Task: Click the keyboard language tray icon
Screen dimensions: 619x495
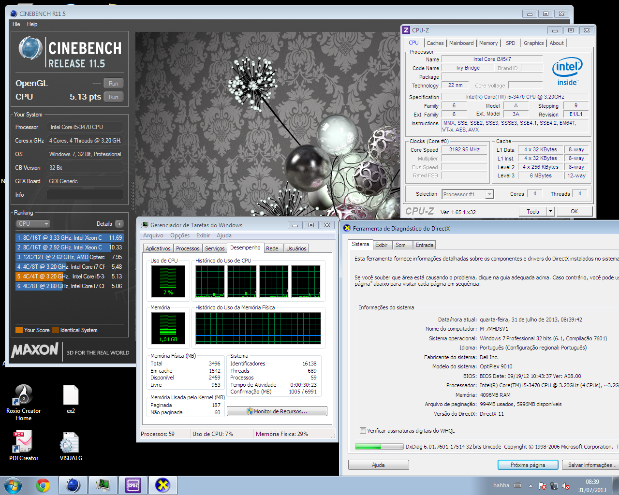Action: pyautogui.click(x=517, y=485)
